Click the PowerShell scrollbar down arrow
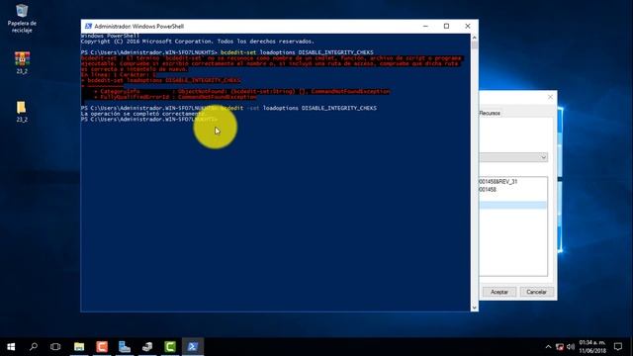Image resolution: width=633 pixels, height=356 pixels. 475,308
